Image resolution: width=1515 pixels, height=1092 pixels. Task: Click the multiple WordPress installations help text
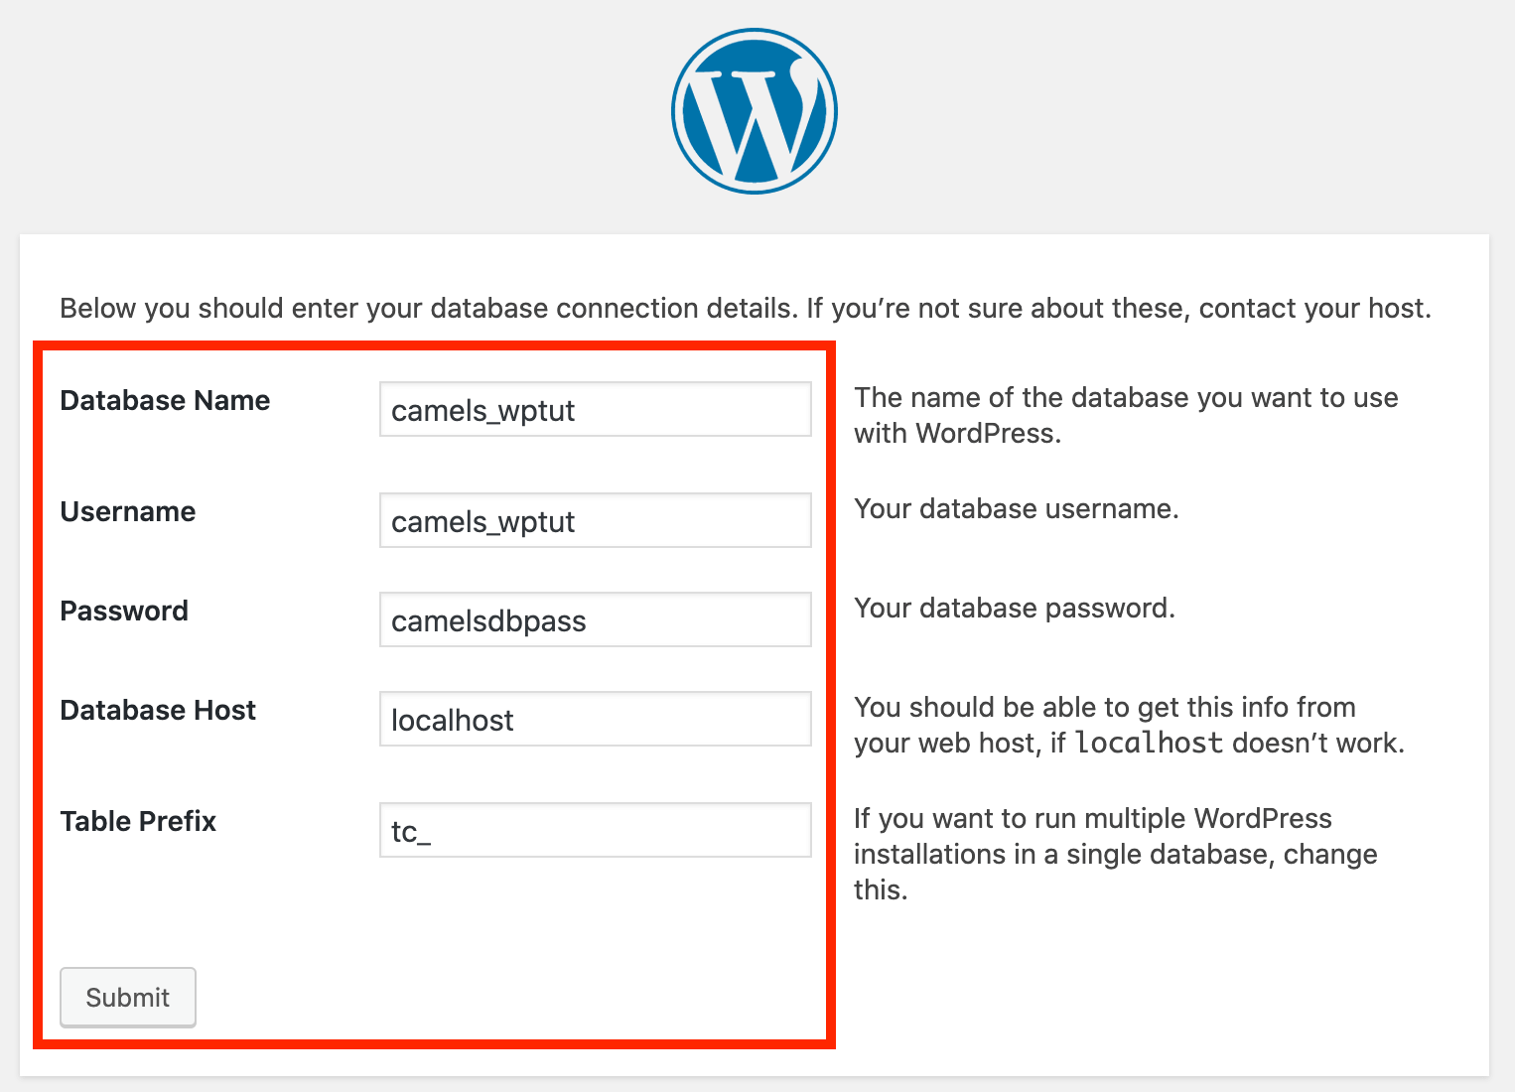pyautogui.click(x=1116, y=854)
